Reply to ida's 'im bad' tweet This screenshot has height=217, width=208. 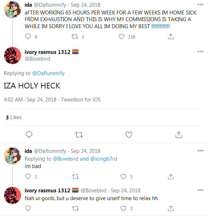tap(28, 177)
